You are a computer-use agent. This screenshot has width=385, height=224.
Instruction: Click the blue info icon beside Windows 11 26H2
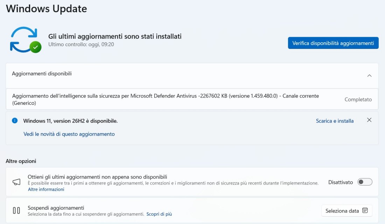[x=15, y=121]
